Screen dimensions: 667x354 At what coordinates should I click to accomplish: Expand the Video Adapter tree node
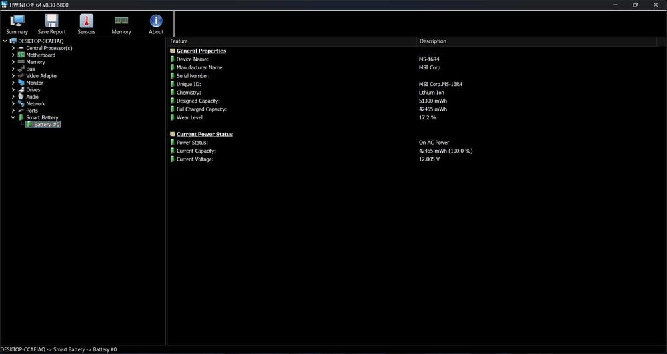point(13,75)
